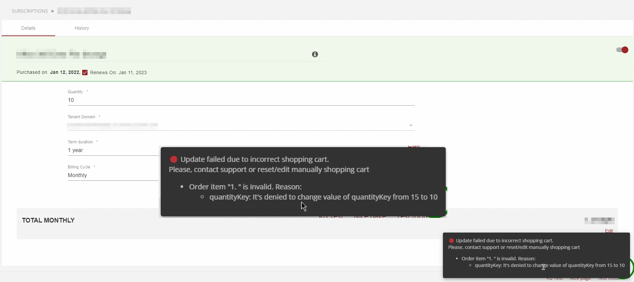Image resolution: width=634 pixels, height=282 pixels.
Task: Open the Tenant Domain dropdown arrow
Action: (x=411, y=125)
